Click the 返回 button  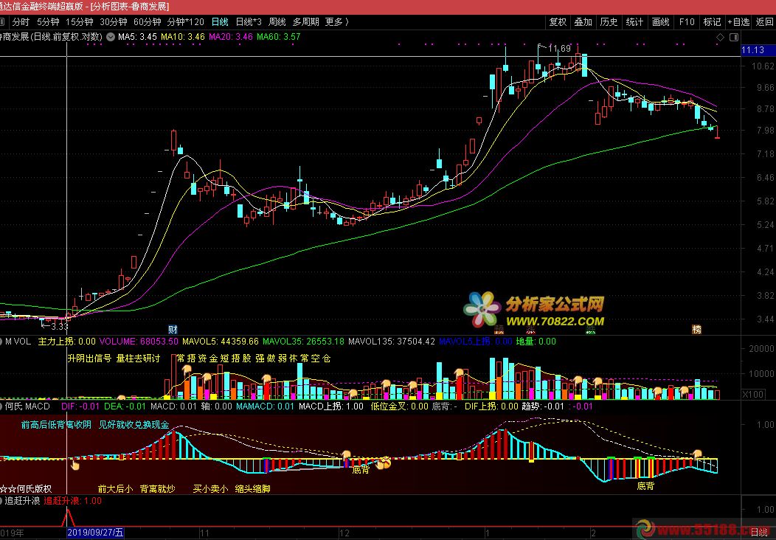[764, 21]
